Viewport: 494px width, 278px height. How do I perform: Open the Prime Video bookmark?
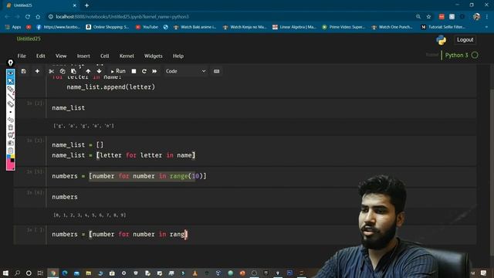tap(343, 27)
